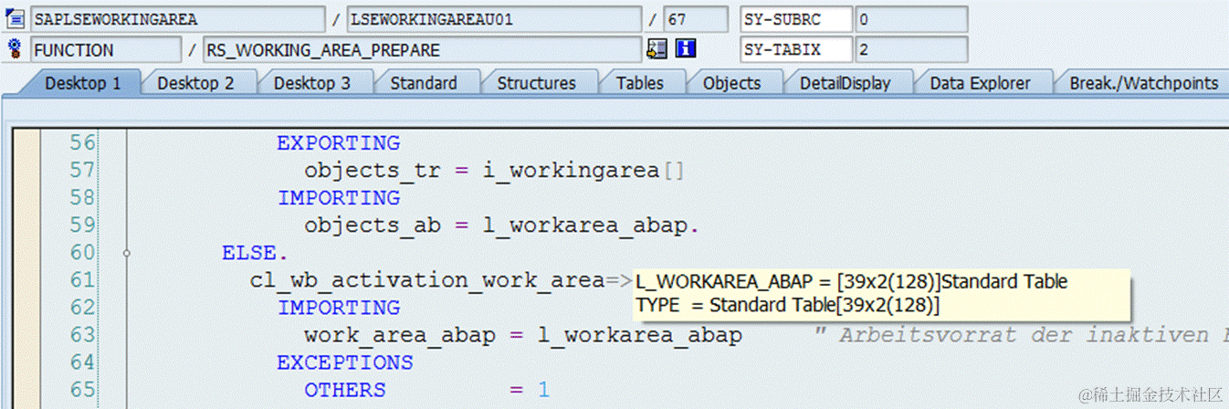Click 'work_area_abap' on line 63
This screenshot has width=1229, height=409.
[400, 335]
